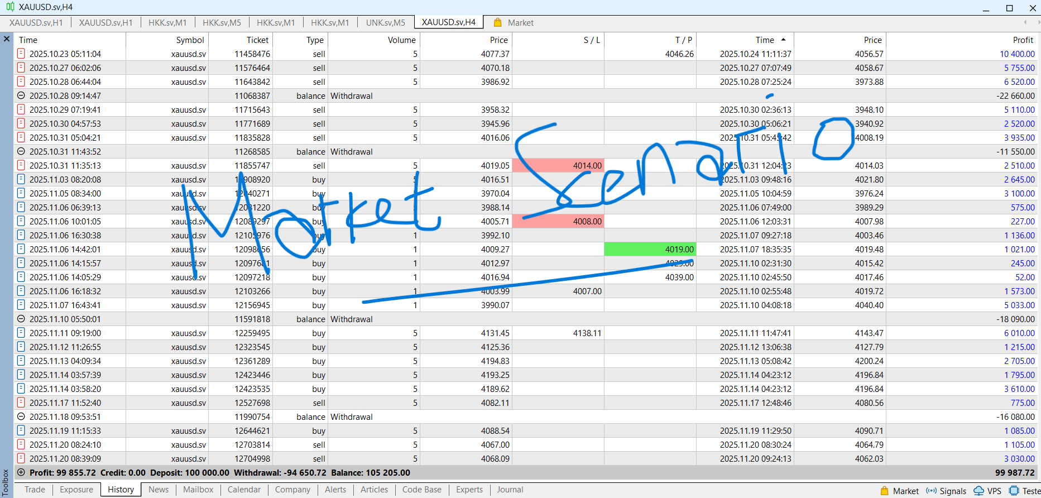Click the order icon for ticket 12323545
The image size is (1041, 498).
[x=21, y=347]
